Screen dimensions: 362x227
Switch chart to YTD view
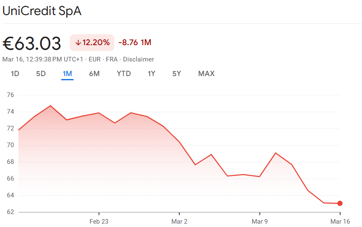click(x=124, y=74)
